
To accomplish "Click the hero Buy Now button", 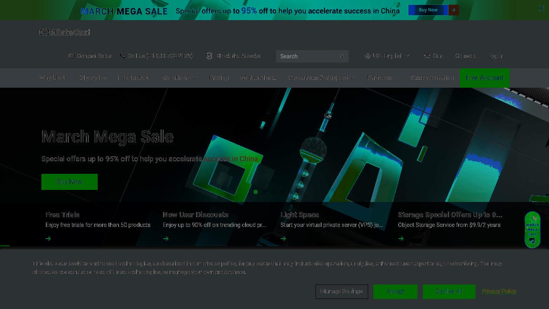I will point(70,182).
